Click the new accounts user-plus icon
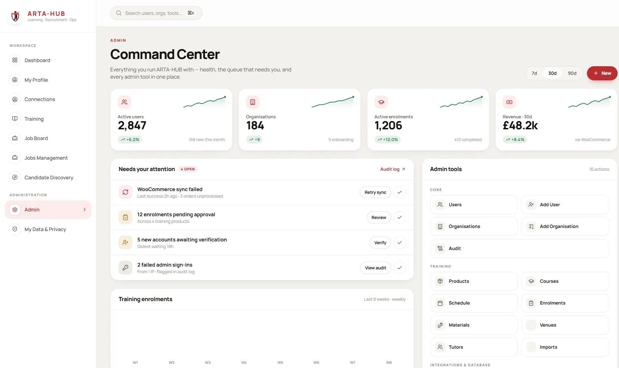Viewport: 619px width, 368px height. (x=125, y=242)
